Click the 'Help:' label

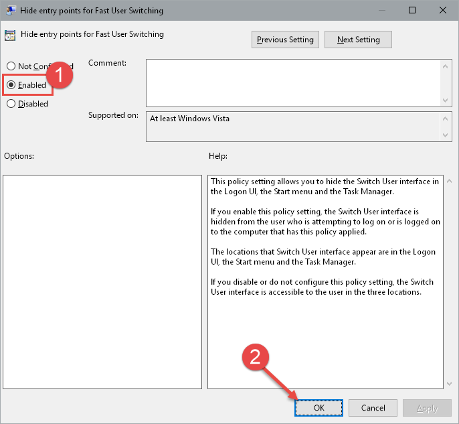(x=218, y=156)
